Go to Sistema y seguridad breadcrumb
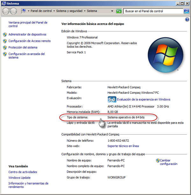Image resolution: width=191 pixels, height=195 pixels. click(69, 11)
